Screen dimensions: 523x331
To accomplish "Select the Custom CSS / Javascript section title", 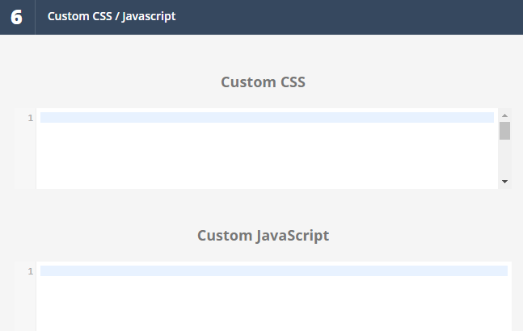I will [x=112, y=16].
